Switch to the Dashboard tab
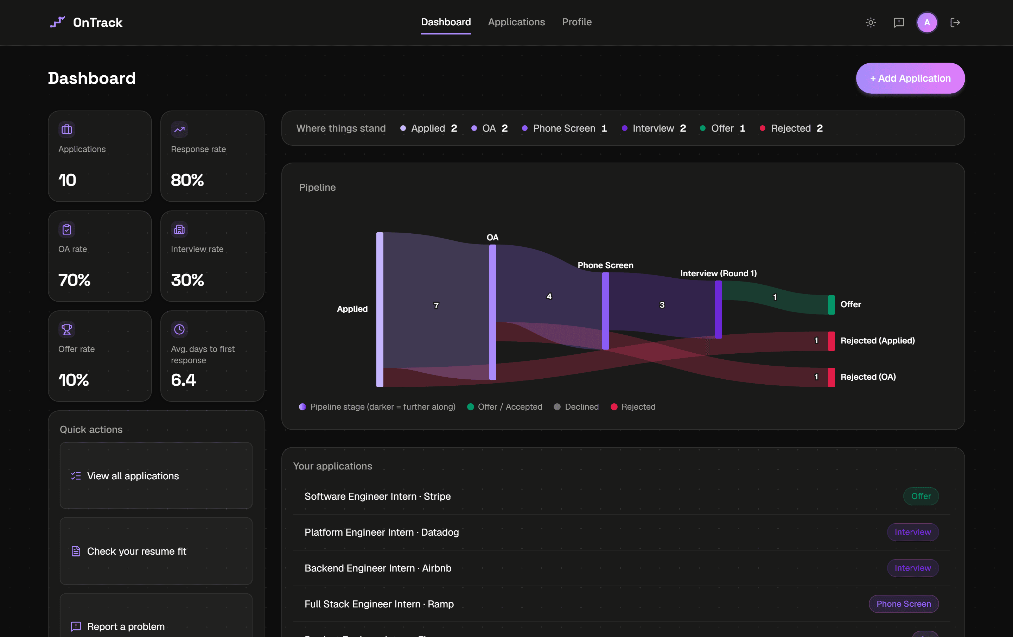Viewport: 1013px width, 637px height. click(x=446, y=22)
